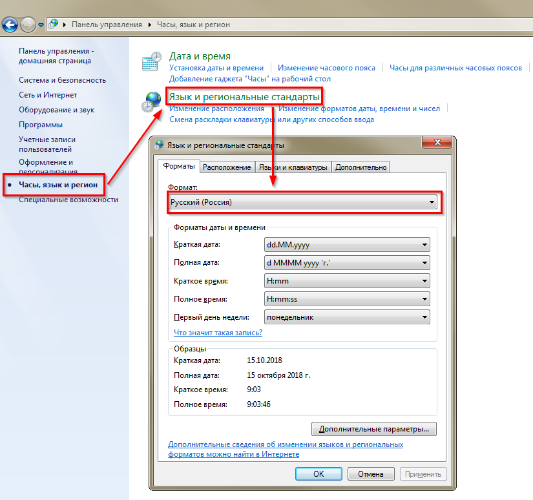Open the Что значит такая запись? link
The height and width of the screenshot is (500, 533).
coord(218,333)
